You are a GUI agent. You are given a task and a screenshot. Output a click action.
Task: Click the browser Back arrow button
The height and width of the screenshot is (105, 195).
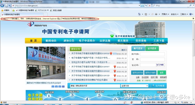pyautogui.click(x=2, y=5)
